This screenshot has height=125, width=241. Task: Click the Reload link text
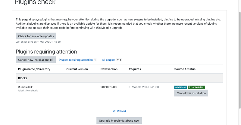pos(121,111)
